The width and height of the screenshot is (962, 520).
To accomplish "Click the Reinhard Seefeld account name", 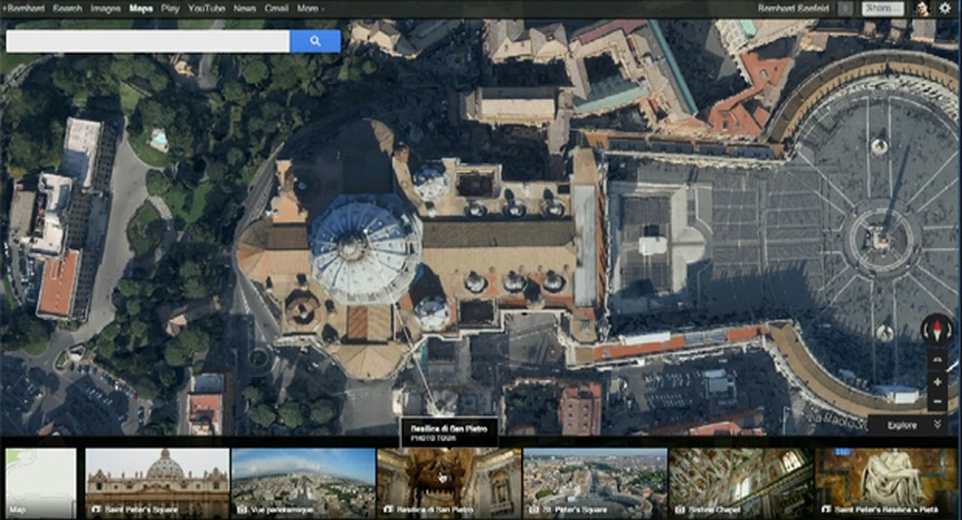I will [x=793, y=9].
